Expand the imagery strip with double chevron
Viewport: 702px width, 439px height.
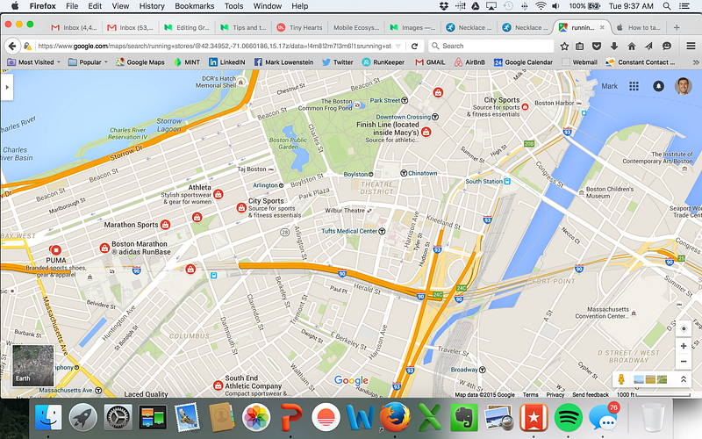coord(684,379)
